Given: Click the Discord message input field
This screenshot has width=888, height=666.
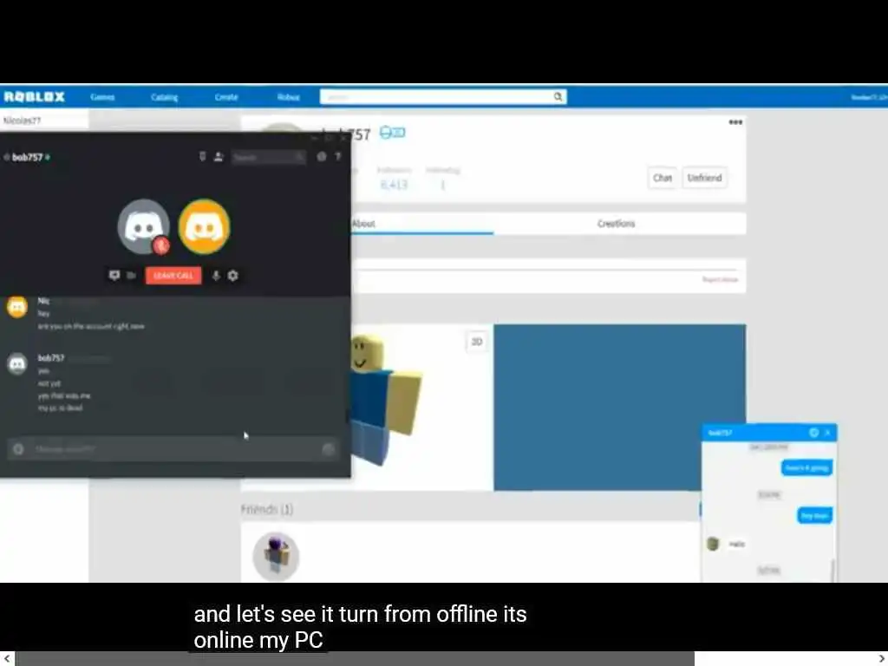Looking at the screenshot, I should click(173, 449).
